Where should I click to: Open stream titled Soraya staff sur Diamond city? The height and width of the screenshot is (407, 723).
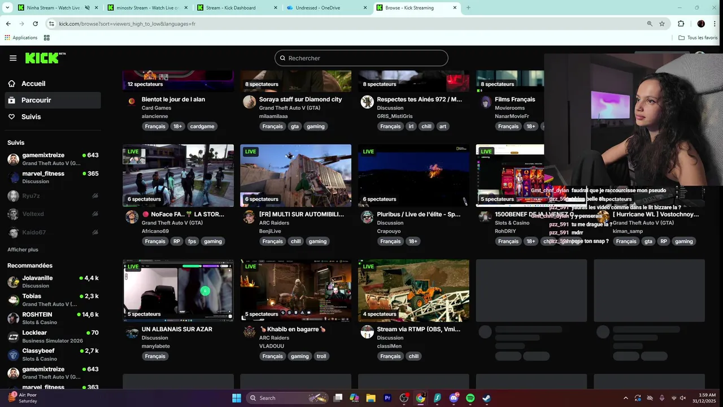tap(300, 99)
